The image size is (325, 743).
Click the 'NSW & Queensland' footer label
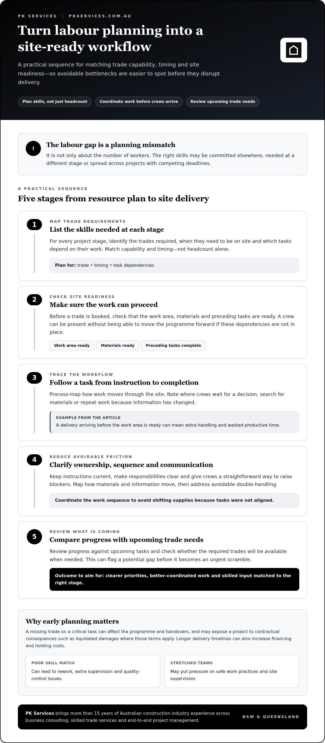(x=271, y=717)
